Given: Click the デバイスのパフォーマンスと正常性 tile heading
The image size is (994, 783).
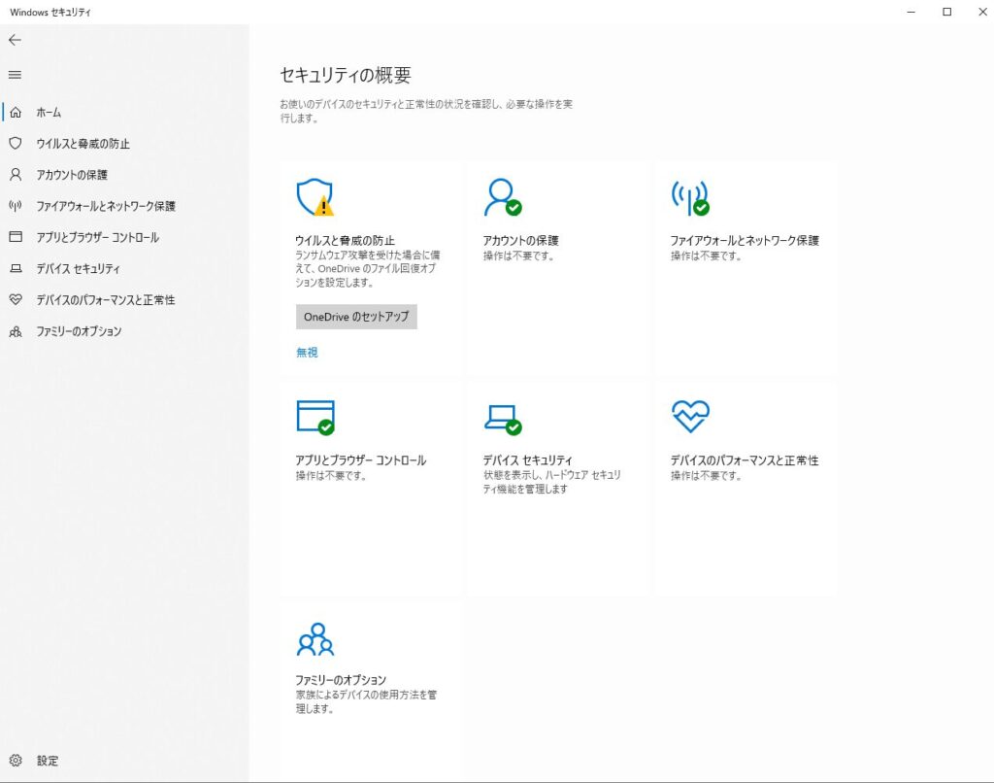Looking at the screenshot, I should [x=745, y=460].
